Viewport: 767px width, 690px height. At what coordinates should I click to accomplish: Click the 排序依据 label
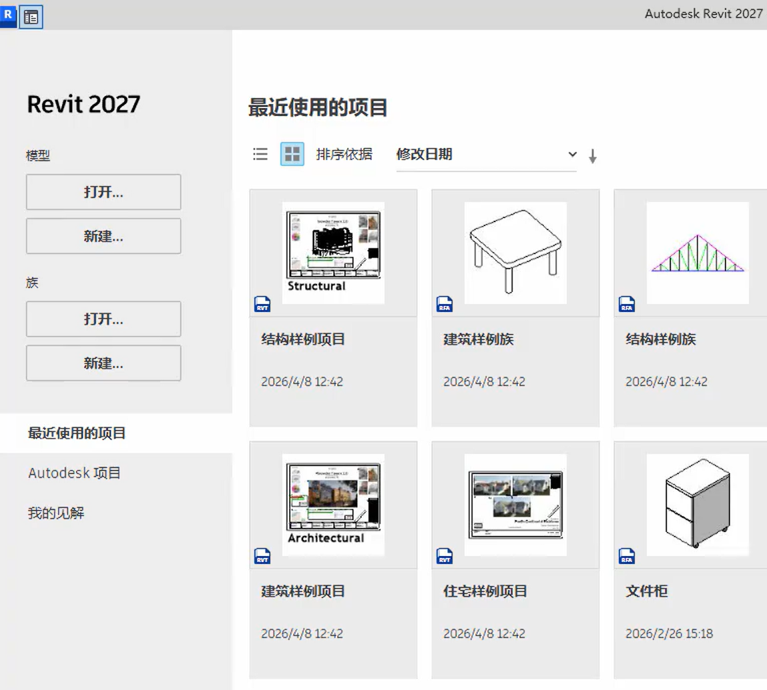[x=344, y=155]
